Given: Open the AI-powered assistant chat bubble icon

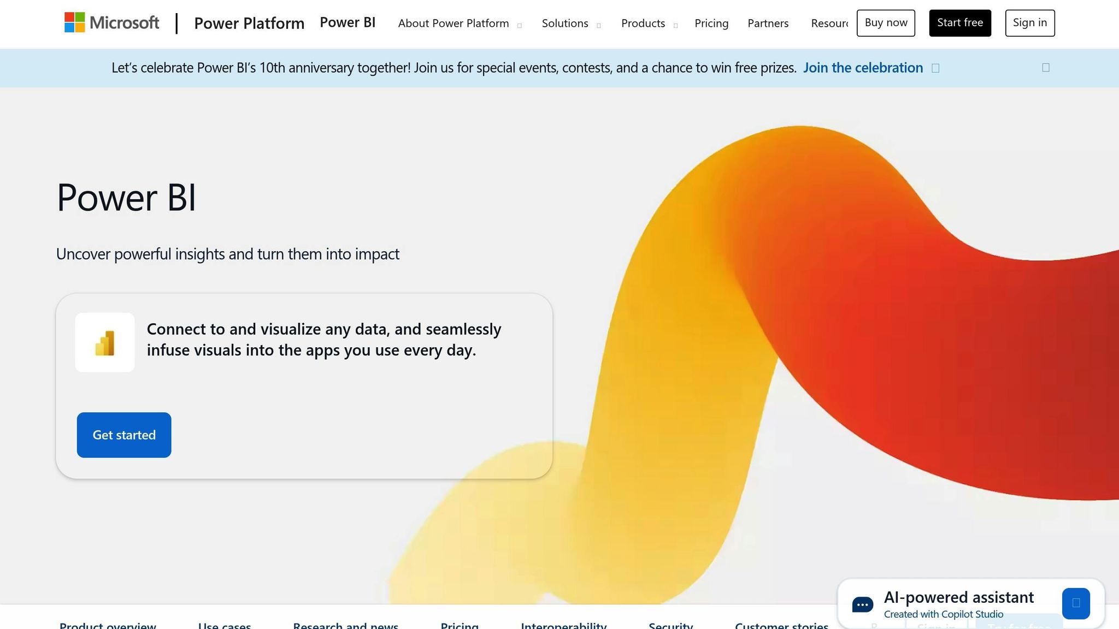Looking at the screenshot, I should point(862,604).
